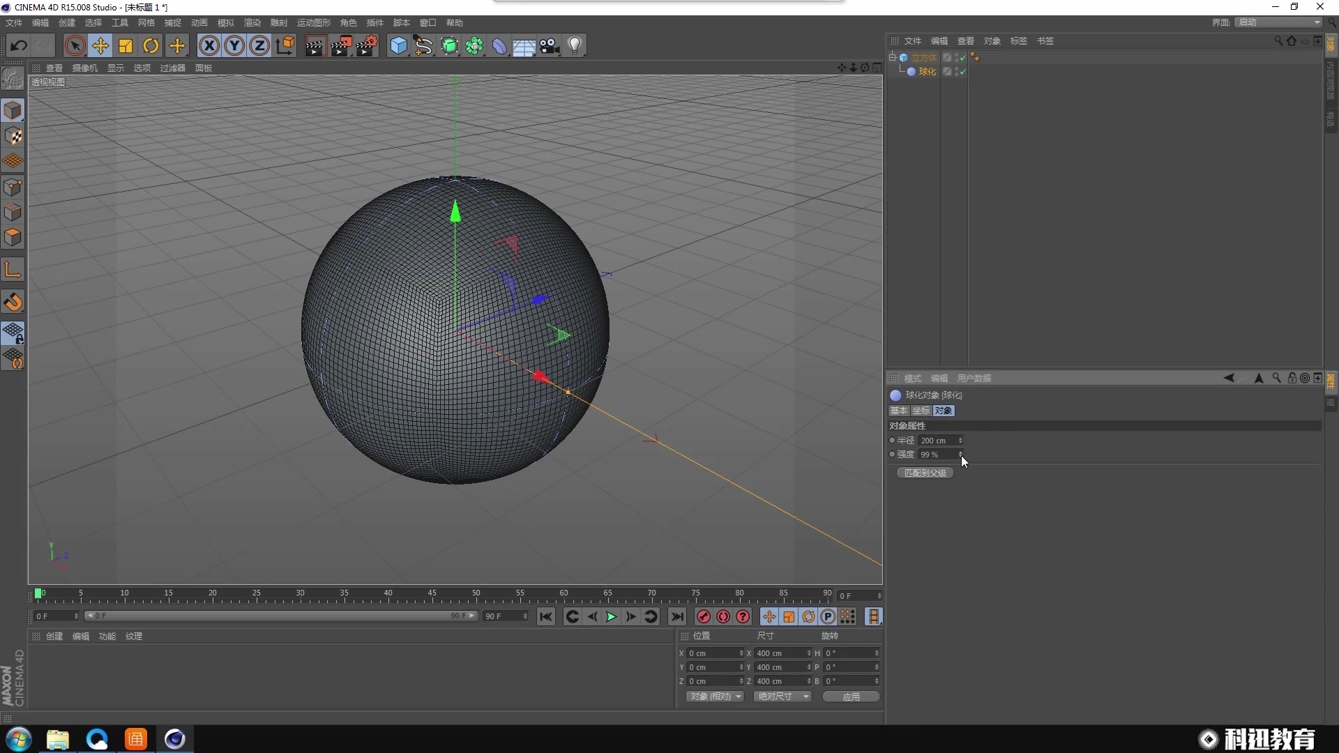Open the Edit Render Settings icon
1339x753 pixels.
(x=367, y=46)
